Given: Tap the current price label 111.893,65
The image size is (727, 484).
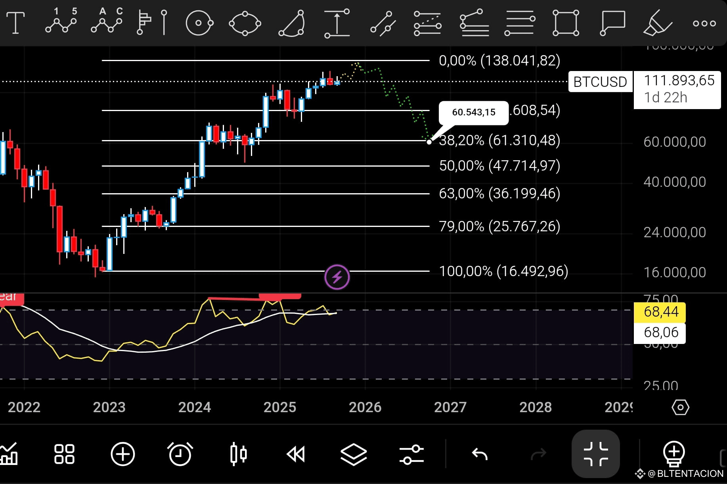Looking at the screenshot, I should coord(679,81).
